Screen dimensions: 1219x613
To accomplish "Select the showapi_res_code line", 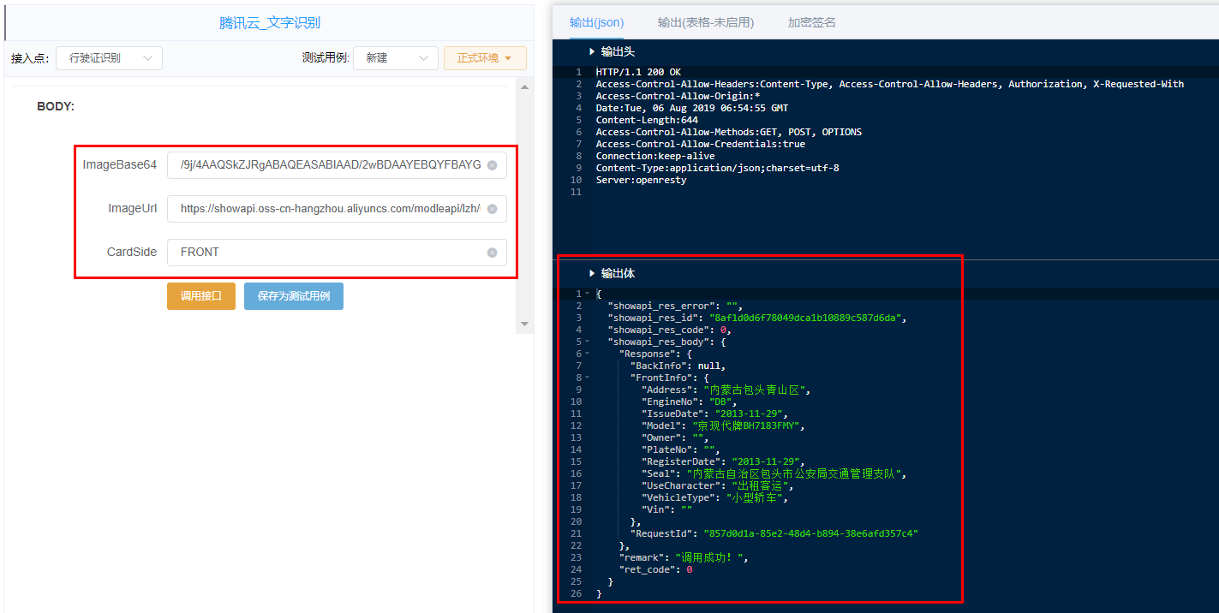I will (x=671, y=330).
